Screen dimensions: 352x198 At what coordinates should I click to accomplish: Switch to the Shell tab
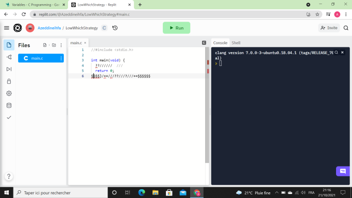point(236,43)
